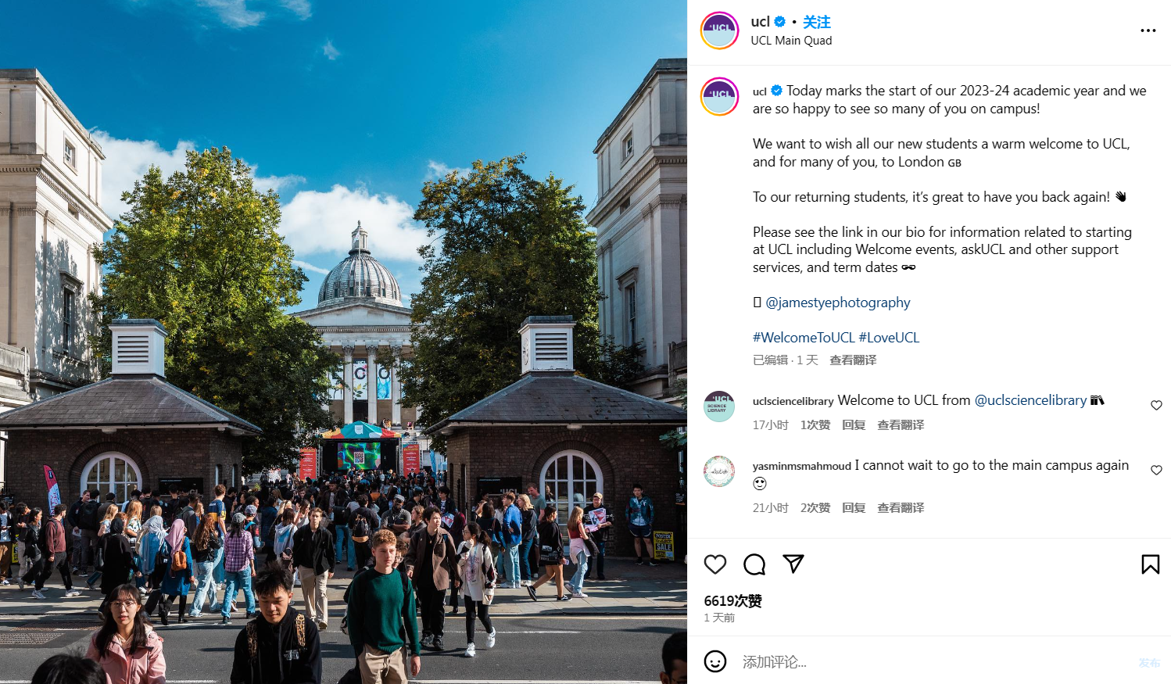Open uclsciencelibrary profile avatar

(x=719, y=406)
